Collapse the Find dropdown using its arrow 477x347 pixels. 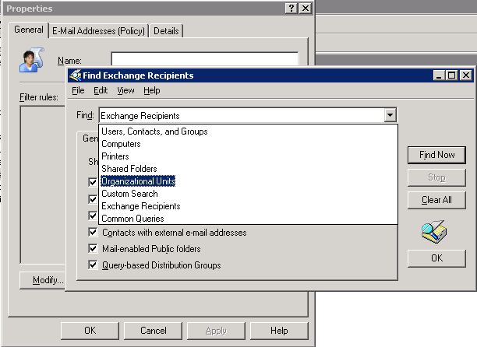(390, 115)
